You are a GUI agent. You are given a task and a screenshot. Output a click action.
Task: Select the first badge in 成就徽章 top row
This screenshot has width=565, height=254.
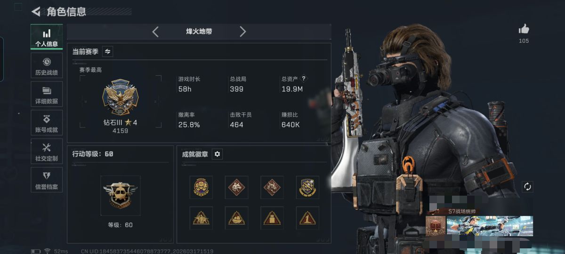(x=201, y=187)
